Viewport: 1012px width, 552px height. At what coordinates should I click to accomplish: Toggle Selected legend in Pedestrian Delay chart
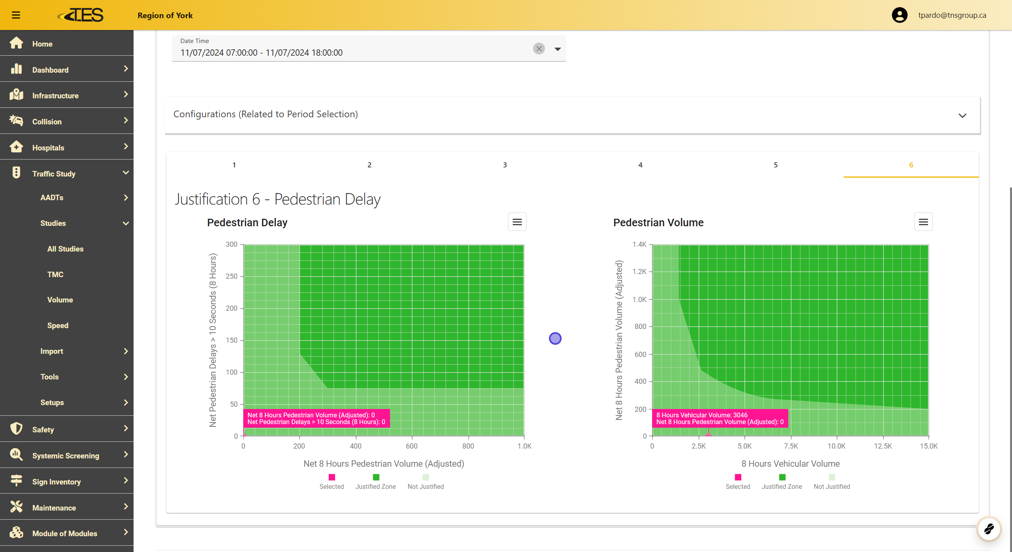(x=332, y=482)
